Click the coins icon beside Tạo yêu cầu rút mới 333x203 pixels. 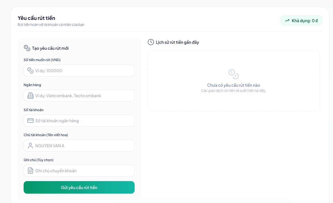tap(27, 48)
